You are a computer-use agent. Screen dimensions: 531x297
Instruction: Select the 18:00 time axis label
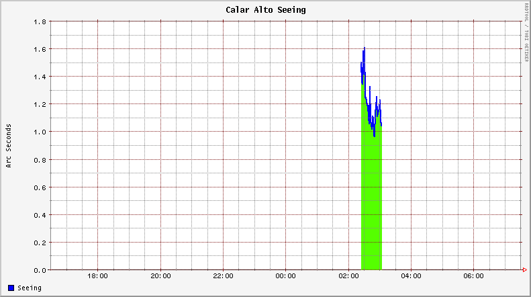(98, 276)
